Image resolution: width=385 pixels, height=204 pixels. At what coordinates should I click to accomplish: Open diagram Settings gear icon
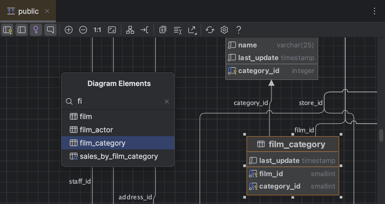coord(224,30)
